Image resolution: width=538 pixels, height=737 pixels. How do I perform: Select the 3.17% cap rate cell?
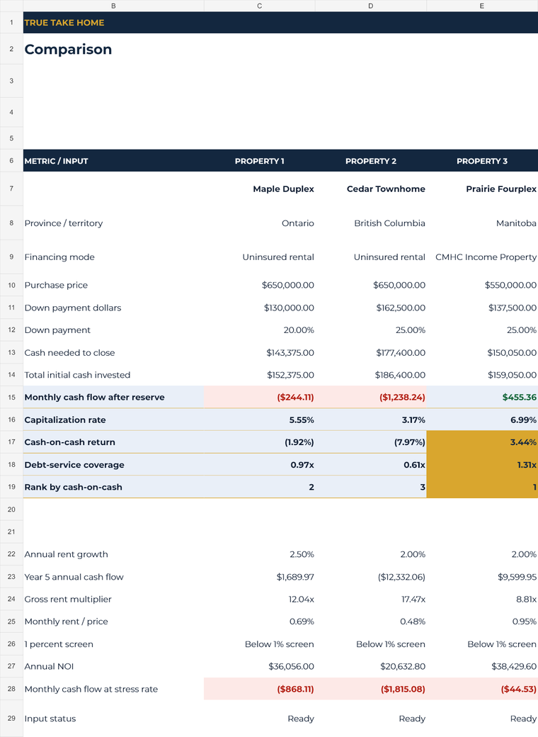pyautogui.click(x=370, y=420)
